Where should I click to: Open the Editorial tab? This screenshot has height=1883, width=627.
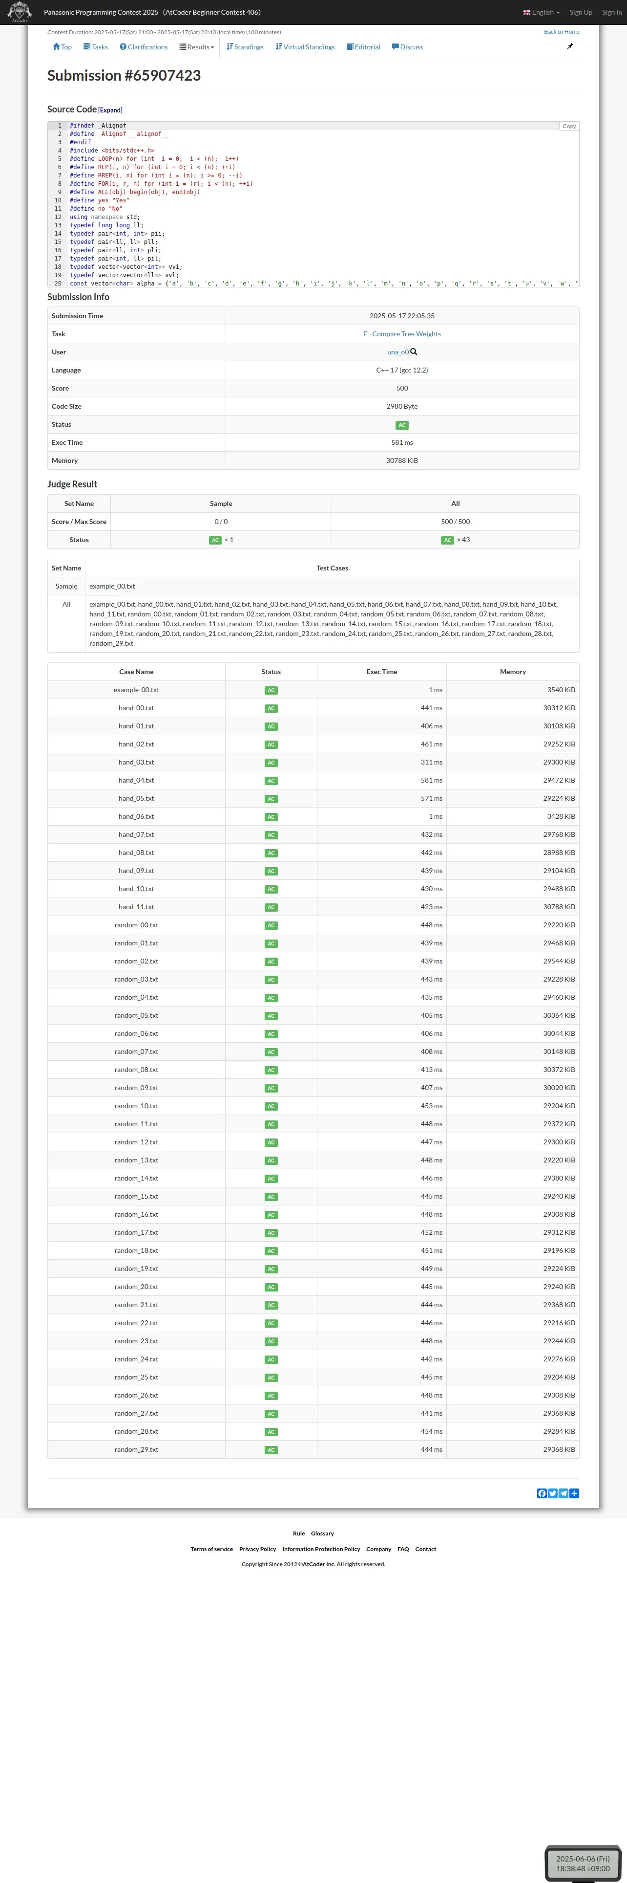(363, 47)
